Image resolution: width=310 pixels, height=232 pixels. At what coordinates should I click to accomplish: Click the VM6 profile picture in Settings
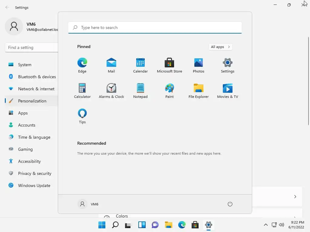click(x=14, y=27)
